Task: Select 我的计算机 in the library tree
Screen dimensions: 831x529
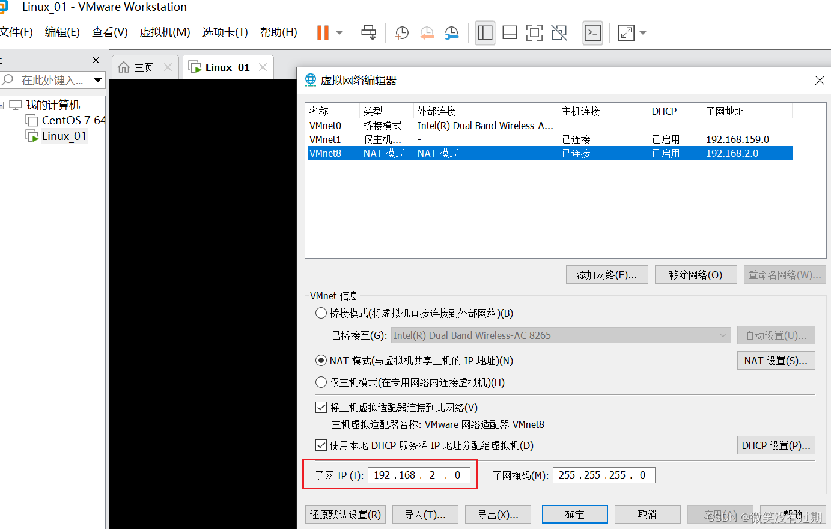Action: [x=52, y=105]
